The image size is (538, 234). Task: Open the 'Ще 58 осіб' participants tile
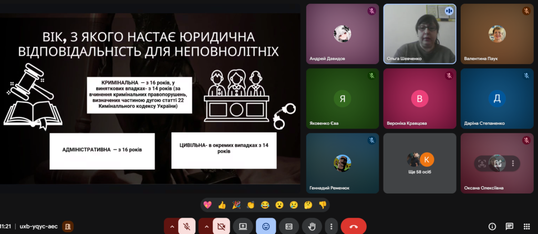tap(419, 163)
